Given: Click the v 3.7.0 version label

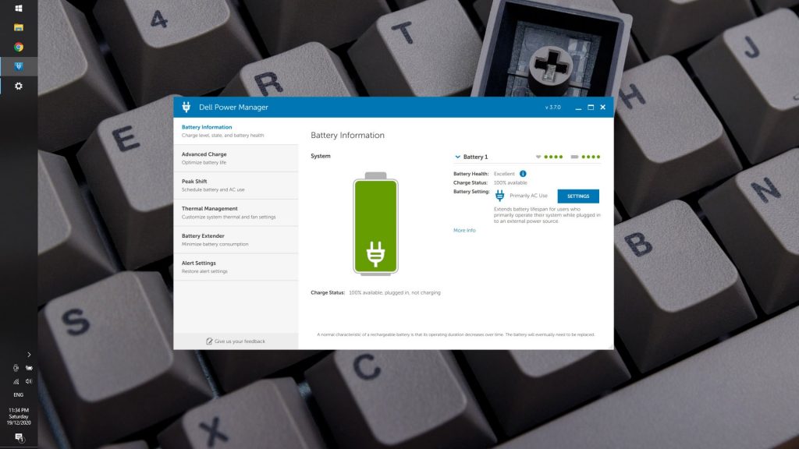Looking at the screenshot, I should (x=552, y=108).
